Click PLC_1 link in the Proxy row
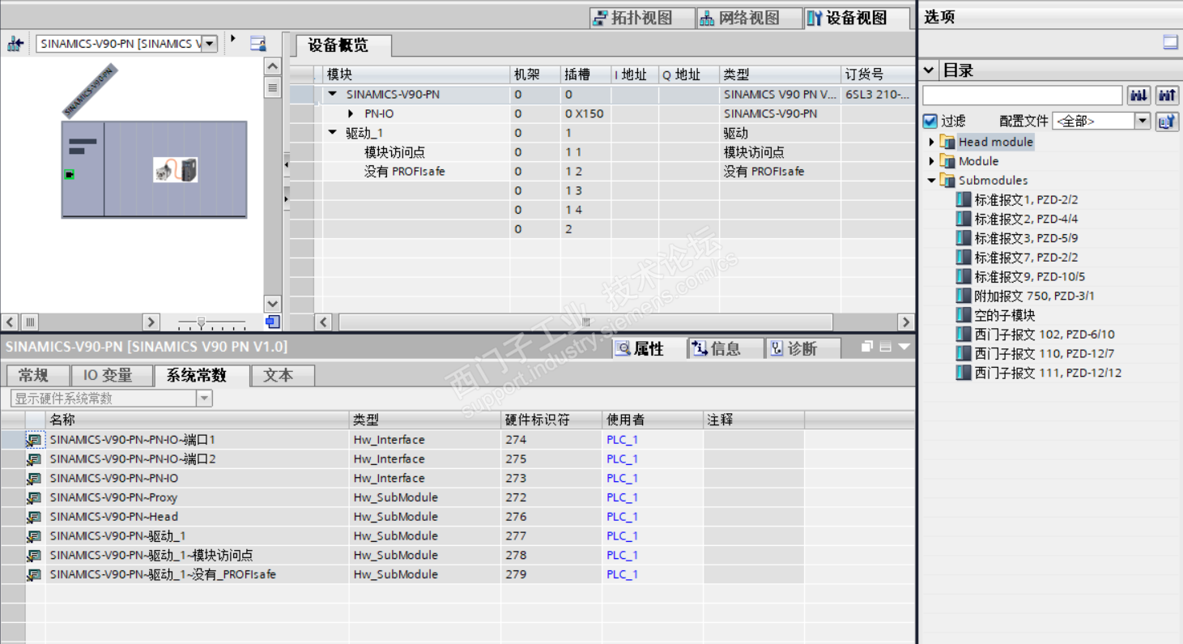Image resolution: width=1183 pixels, height=644 pixels. 623,497
